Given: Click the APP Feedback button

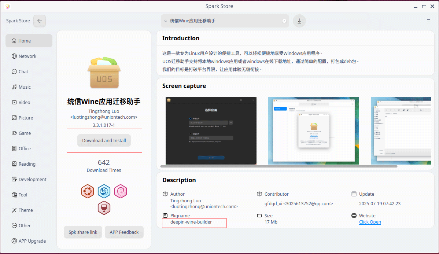Looking at the screenshot, I should [x=124, y=232].
